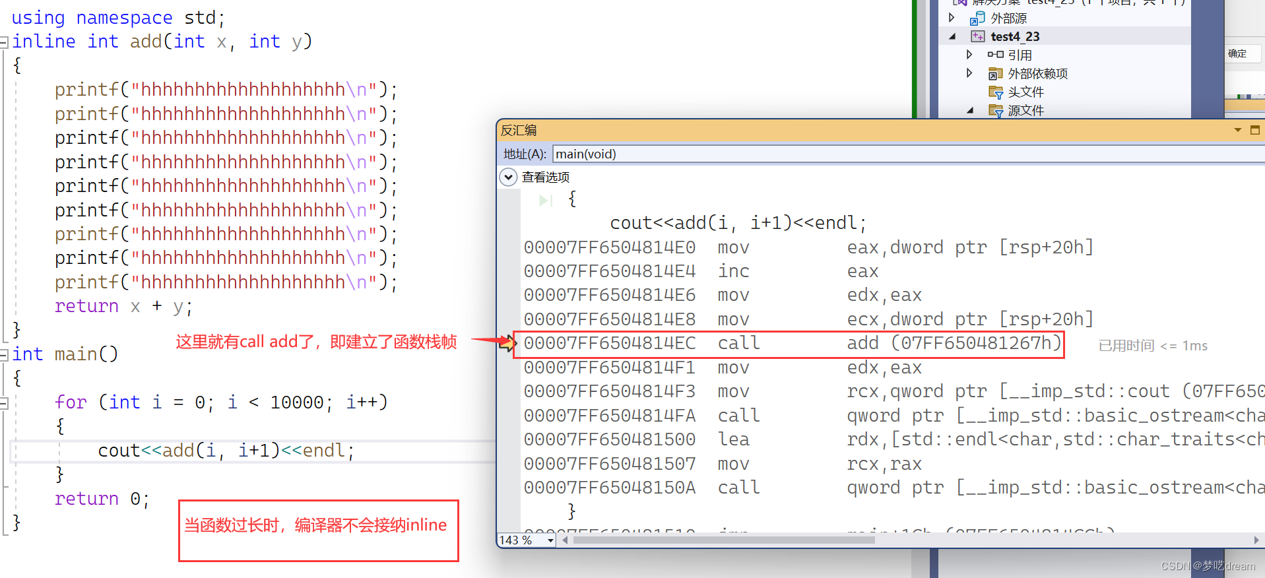Viewport: 1265px width, 578px height.
Task: Click the 确定 button
Action: 1243,53
